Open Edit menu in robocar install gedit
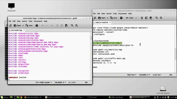Viewport: 177px width, 99px height. pos(98,13)
